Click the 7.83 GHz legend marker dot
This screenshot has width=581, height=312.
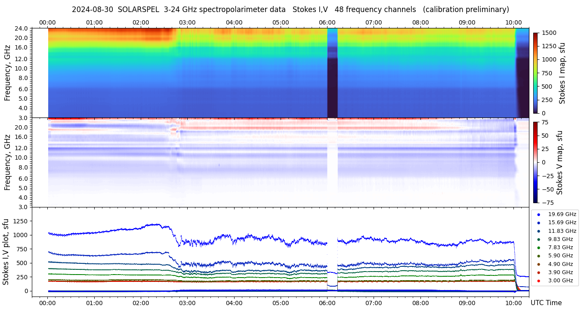pos(538,247)
